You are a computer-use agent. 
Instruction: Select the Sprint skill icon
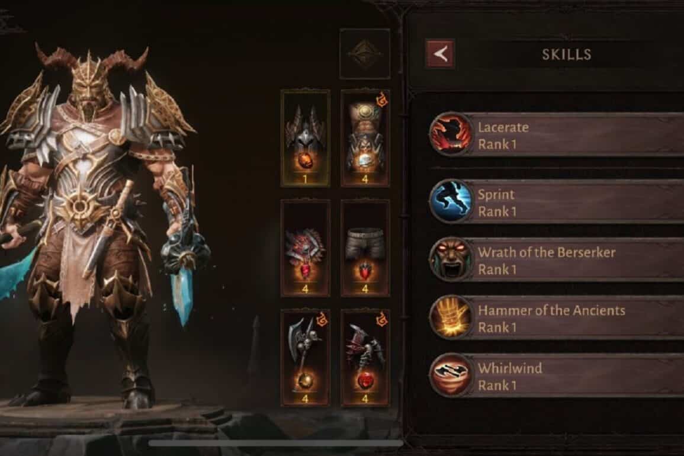pyautogui.click(x=451, y=201)
